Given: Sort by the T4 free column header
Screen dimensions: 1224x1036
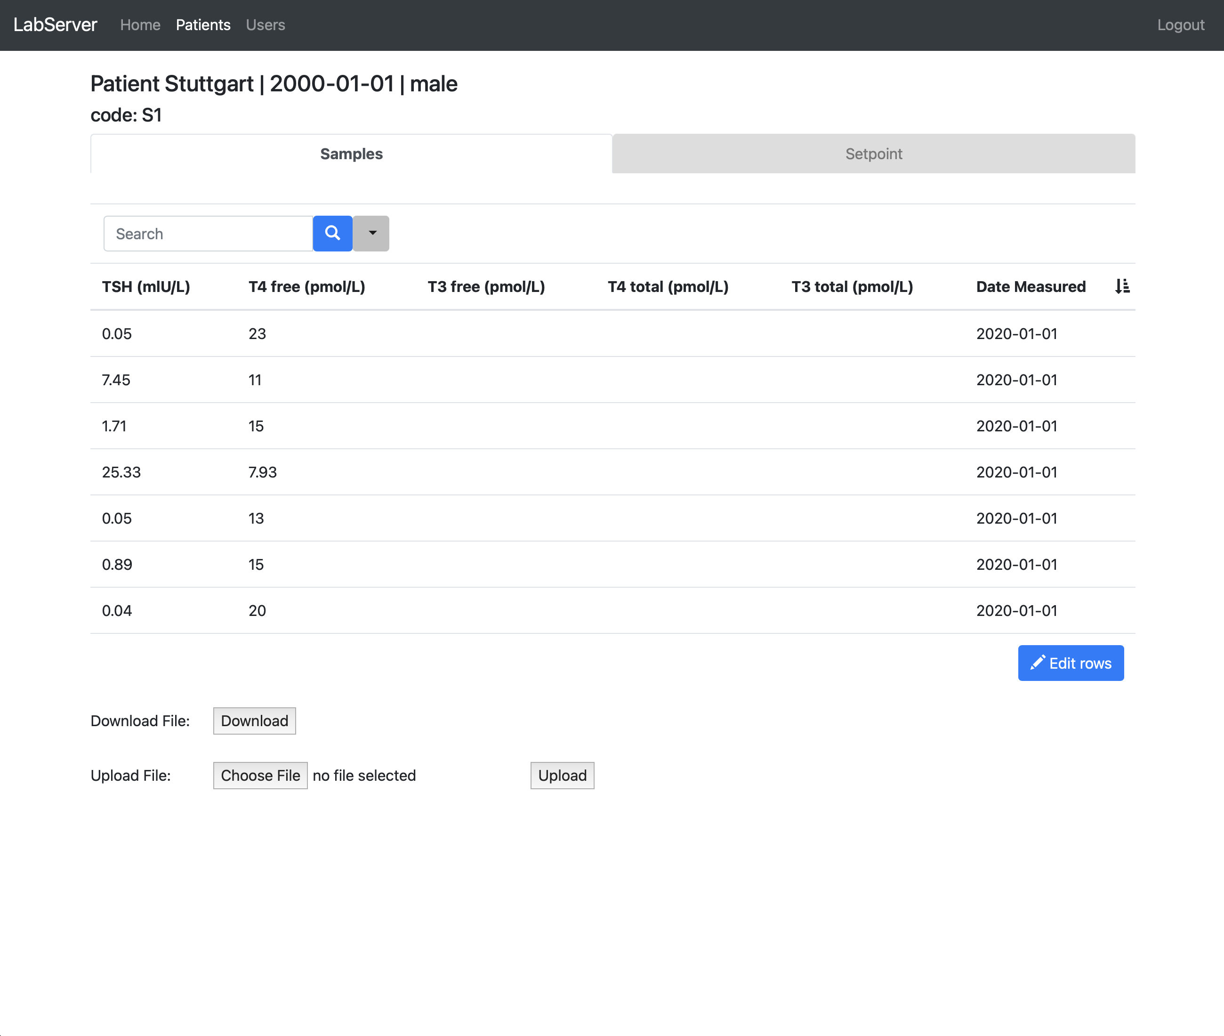Looking at the screenshot, I should click(x=306, y=287).
